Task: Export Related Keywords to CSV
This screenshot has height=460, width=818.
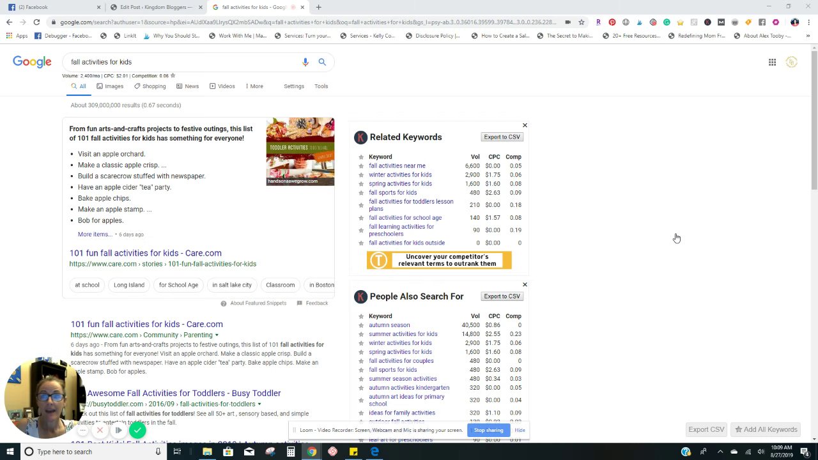Action: 502,137
